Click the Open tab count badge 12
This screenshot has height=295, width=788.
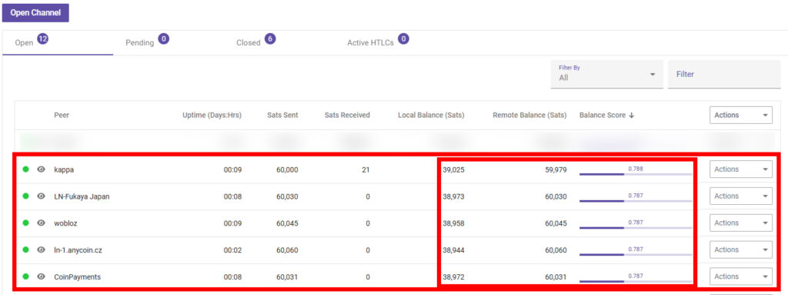(43, 39)
